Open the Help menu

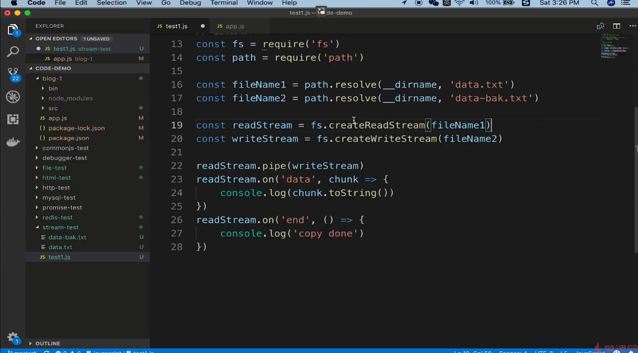pos(289,3)
